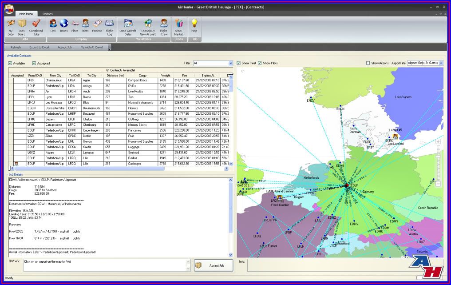Click Fly with AI Crew! in toolbar
451x285 pixels.
pyautogui.click(x=91, y=47)
